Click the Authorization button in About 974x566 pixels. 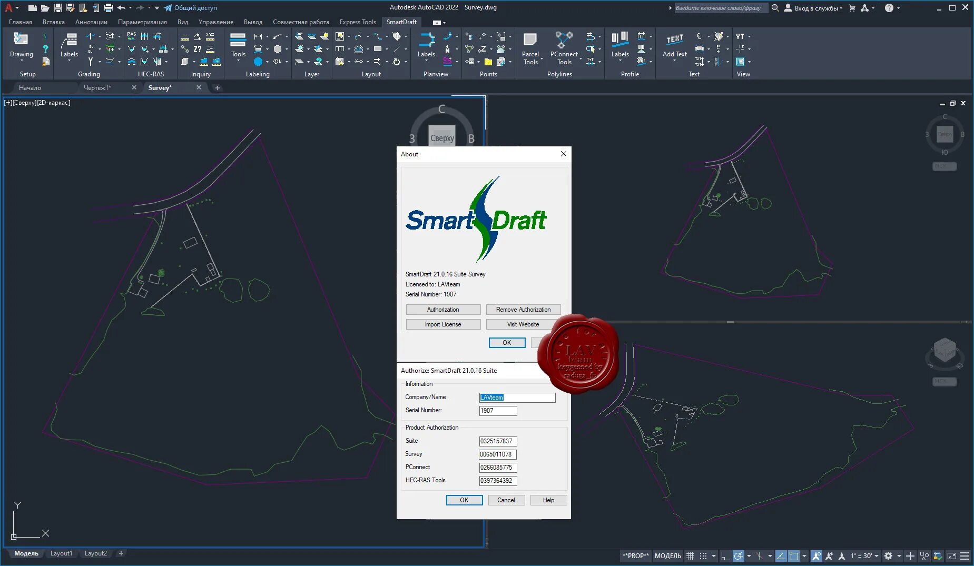[x=443, y=310]
